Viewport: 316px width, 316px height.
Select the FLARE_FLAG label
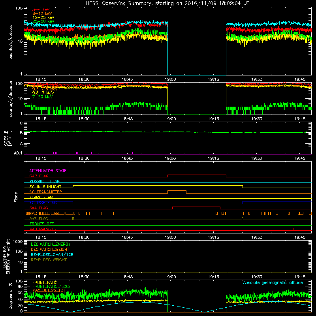[x=41, y=197]
